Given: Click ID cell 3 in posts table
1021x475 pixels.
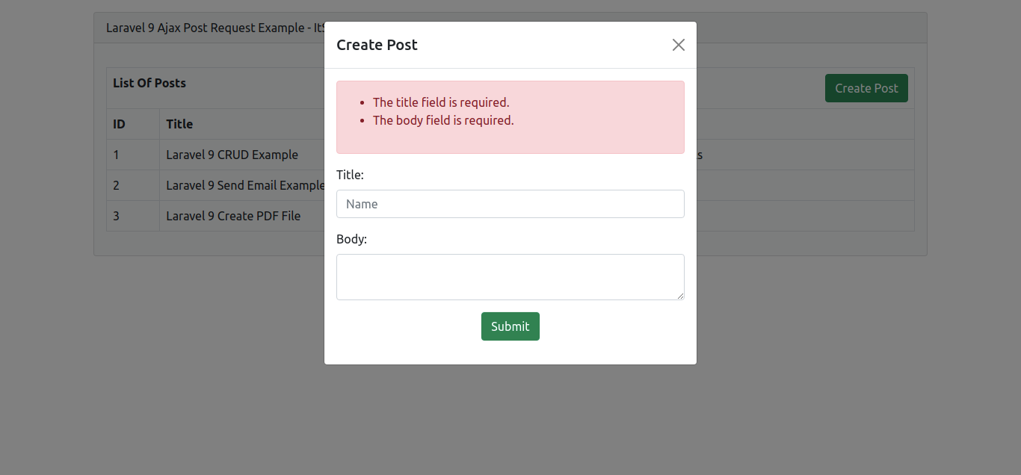Looking at the screenshot, I should click(117, 216).
